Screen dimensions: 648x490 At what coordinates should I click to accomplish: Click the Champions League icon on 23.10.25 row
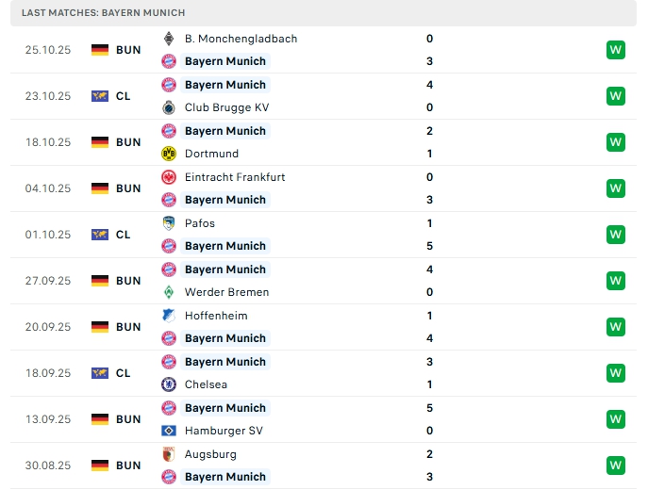[100, 96]
